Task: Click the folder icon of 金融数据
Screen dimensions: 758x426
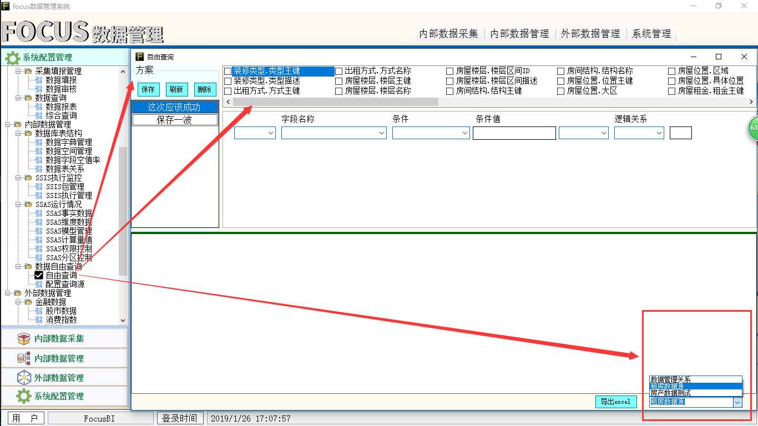Action: 28,302
